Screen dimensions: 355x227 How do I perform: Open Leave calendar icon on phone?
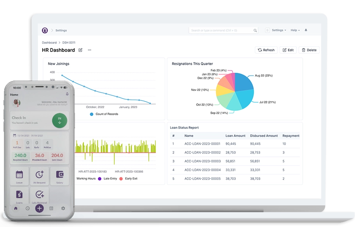[19, 175]
